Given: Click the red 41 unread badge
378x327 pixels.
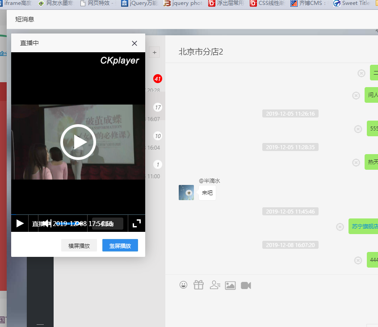Looking at the screenshot, I should tap(157, 79).
